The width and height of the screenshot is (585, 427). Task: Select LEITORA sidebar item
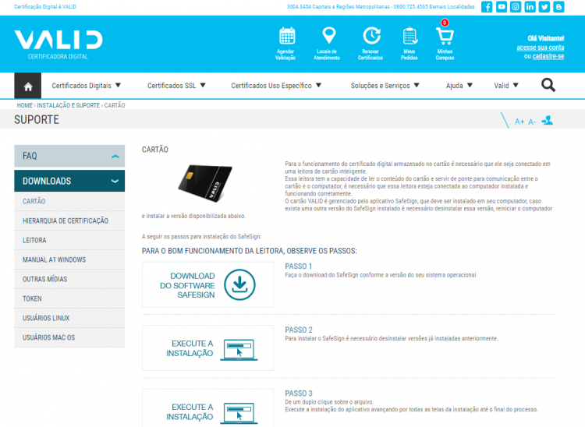(x=69, y=240)
